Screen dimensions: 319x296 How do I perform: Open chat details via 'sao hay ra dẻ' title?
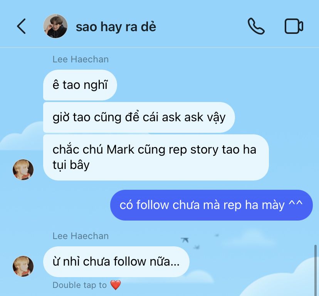116,27
